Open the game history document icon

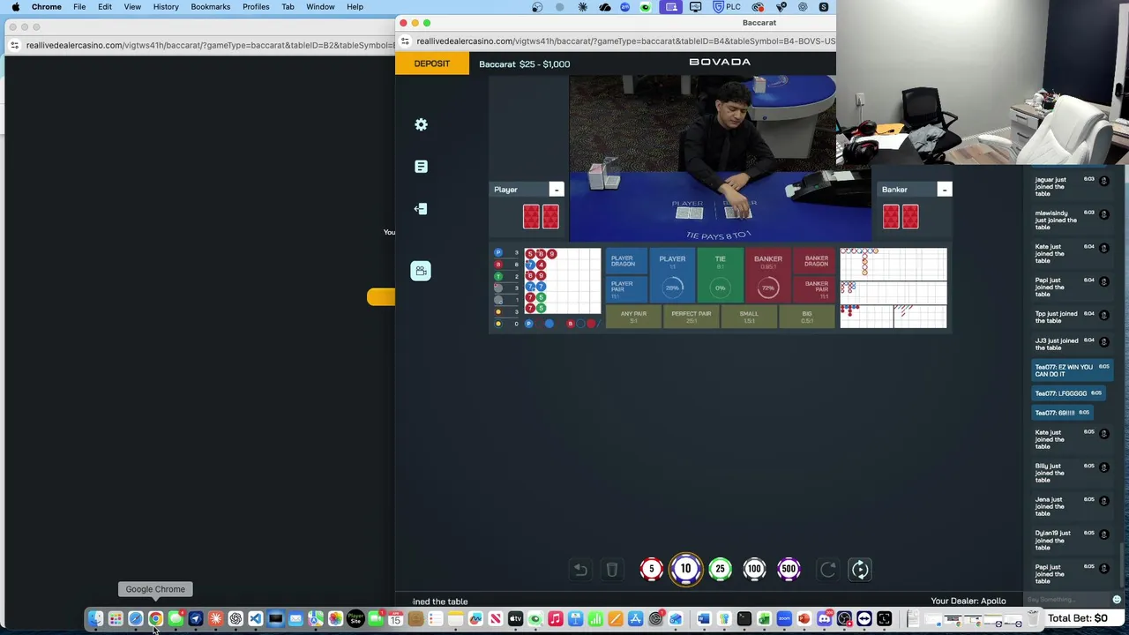click(x=421, y=167)
